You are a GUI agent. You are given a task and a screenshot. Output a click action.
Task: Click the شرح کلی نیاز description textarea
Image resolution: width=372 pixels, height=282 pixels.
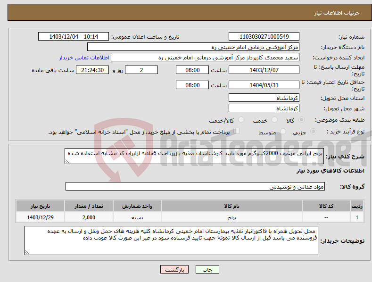coord(194,156)
